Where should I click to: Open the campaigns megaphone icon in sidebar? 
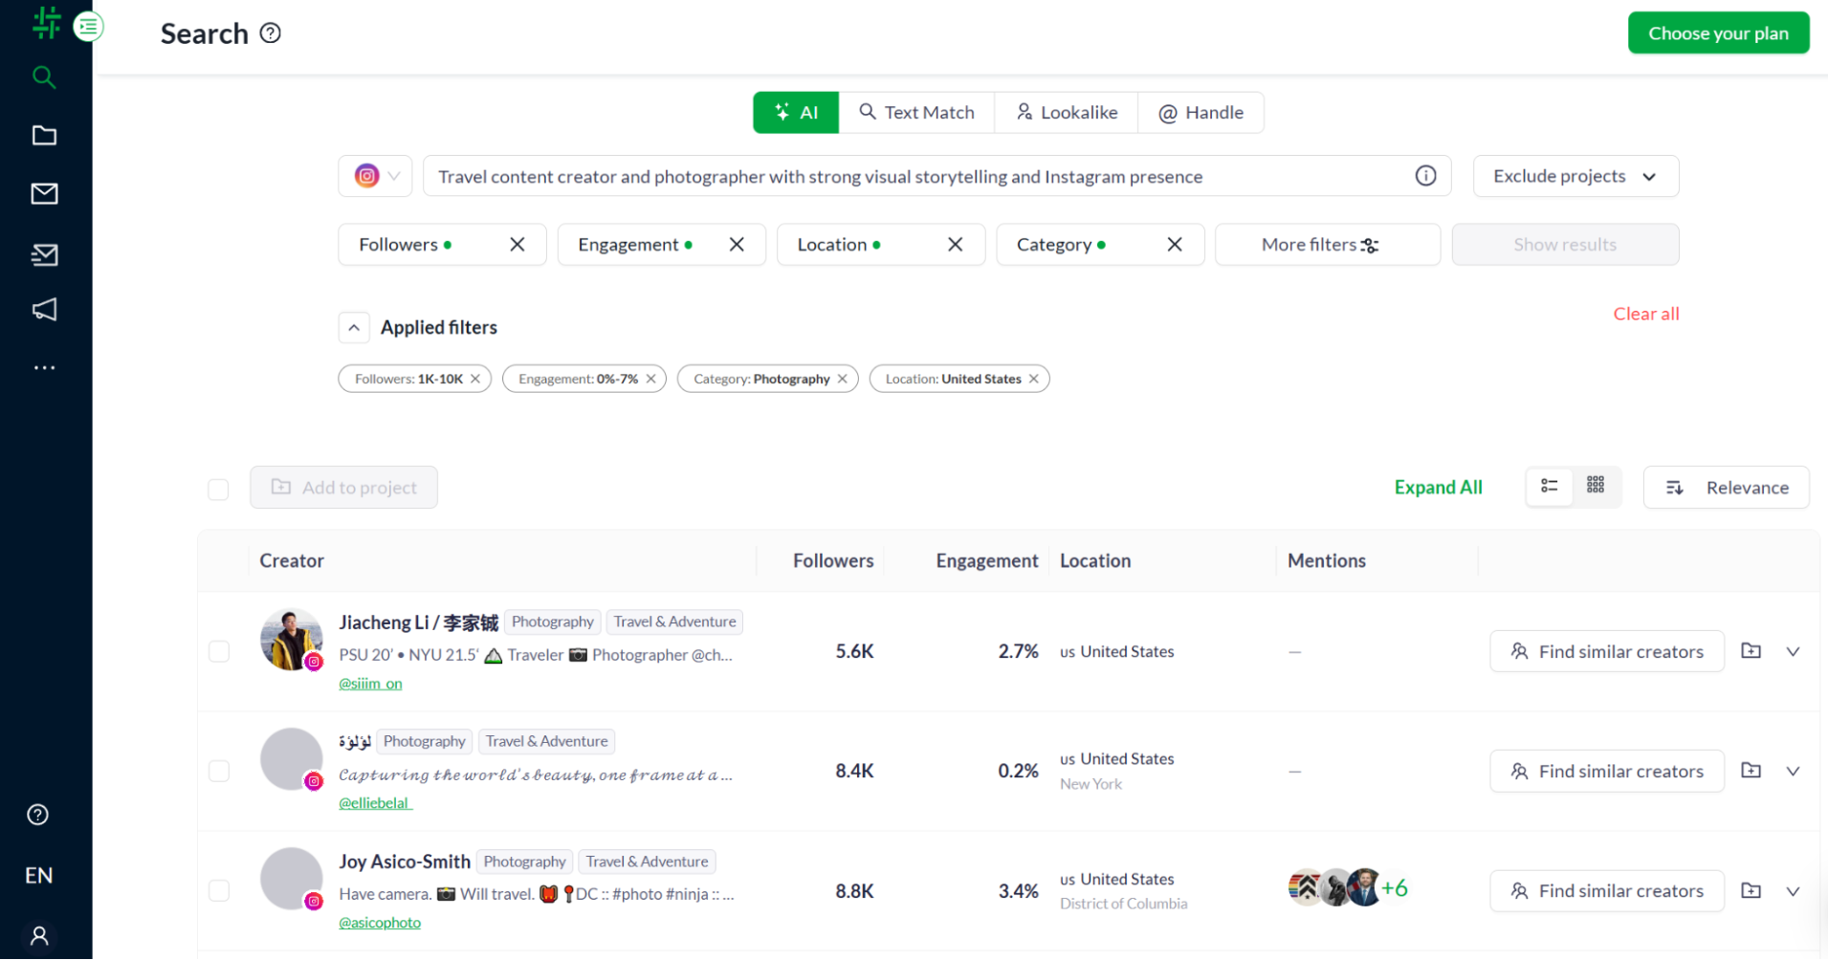44,310
